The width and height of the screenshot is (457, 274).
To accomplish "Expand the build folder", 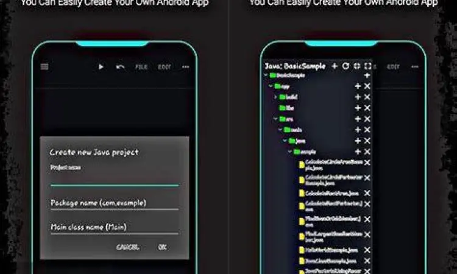I will click(275, 97).
